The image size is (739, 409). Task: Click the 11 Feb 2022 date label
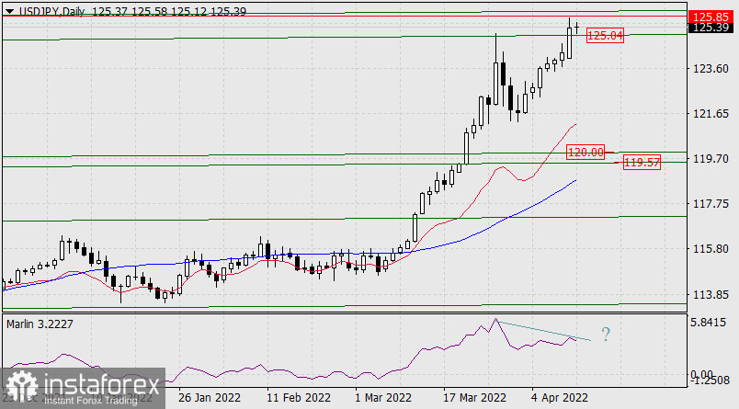click(299, 398)
